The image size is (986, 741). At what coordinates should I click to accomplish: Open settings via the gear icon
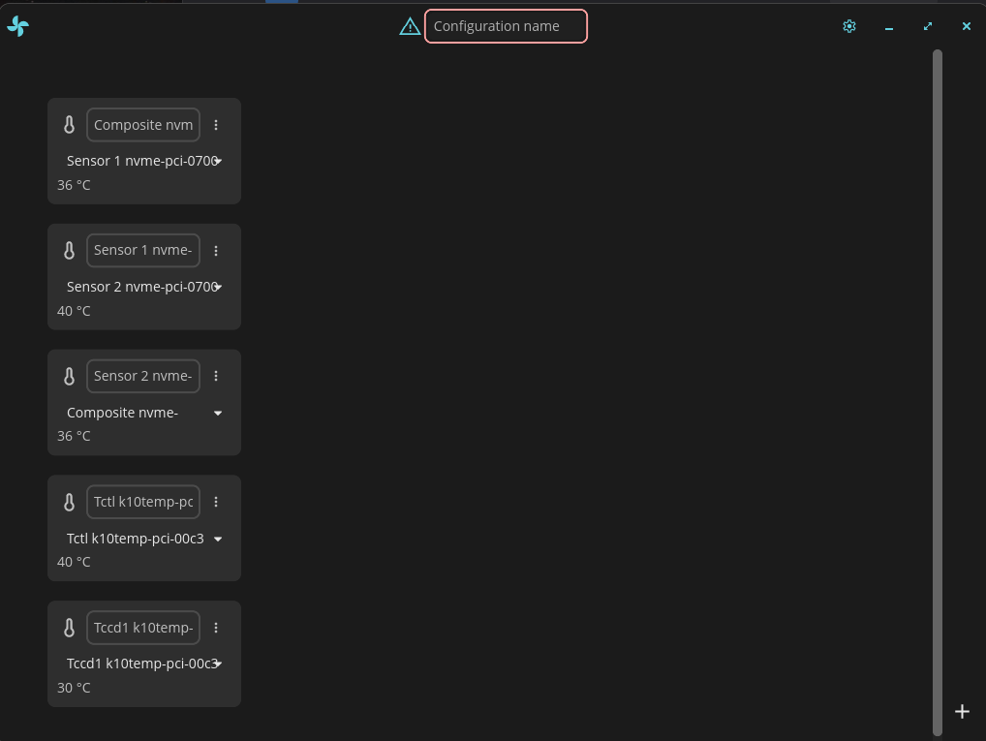point(848,26)
